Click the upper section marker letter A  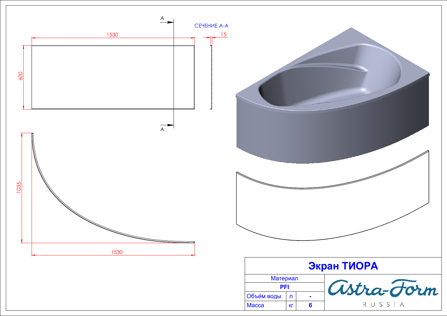click(x=162, y=18)
